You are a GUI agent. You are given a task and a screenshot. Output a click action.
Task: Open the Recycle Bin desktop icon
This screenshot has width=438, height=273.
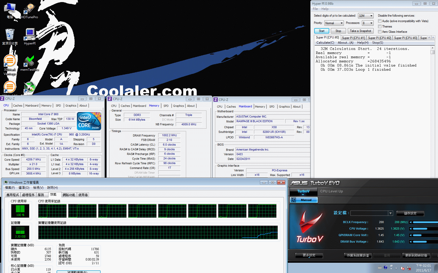(x=10, y=36)
